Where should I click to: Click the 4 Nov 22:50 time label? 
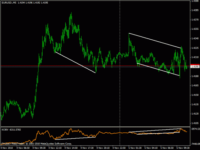pos(119,148)
